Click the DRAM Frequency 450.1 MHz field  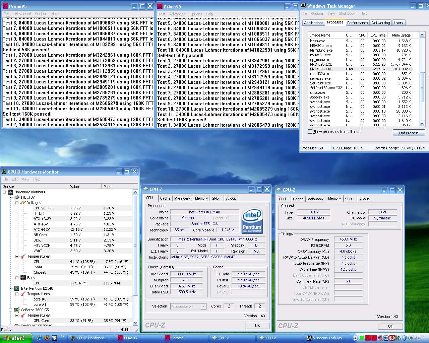coord(348,239)
